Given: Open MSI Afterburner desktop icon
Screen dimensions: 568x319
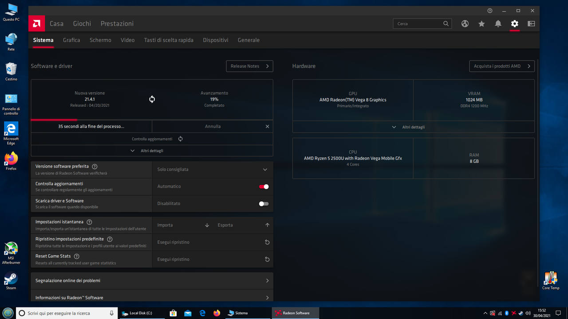Looking at the screenshot, I should (x=11, y=253).
